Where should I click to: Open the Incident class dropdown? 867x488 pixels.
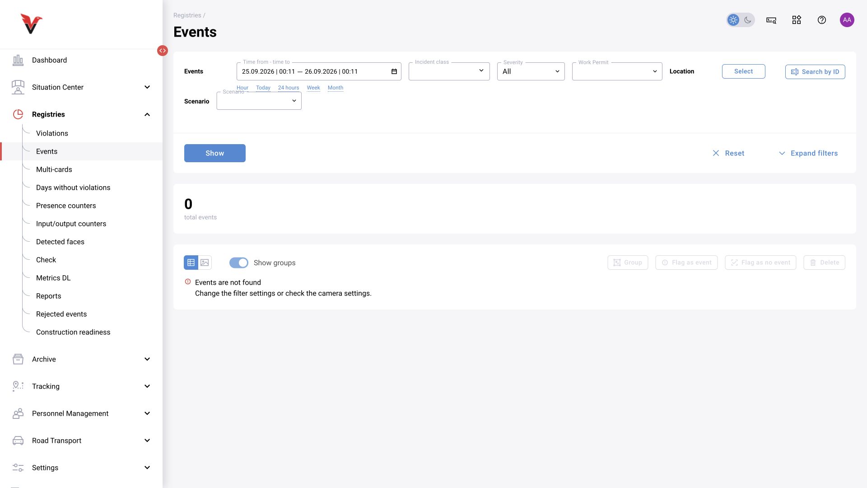[x=449, y=71]
